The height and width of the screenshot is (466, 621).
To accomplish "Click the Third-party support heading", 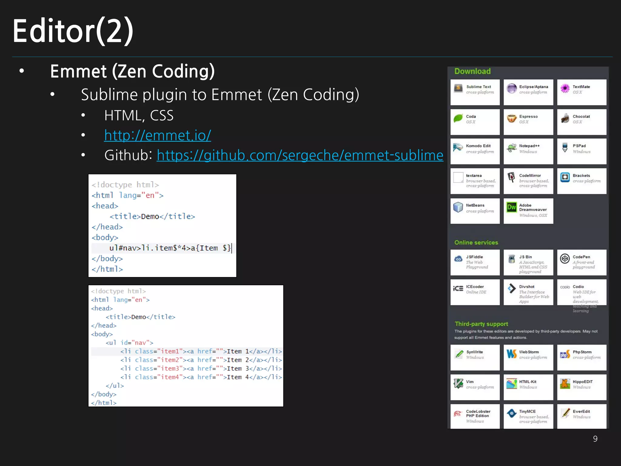I will click(481, 324).
